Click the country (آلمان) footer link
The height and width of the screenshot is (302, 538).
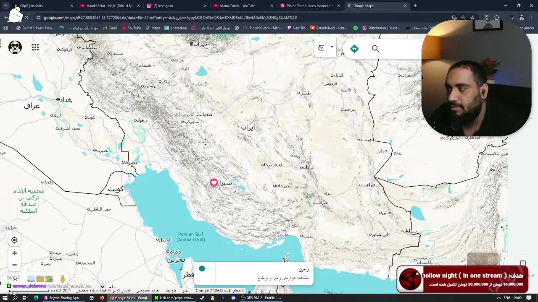[x=186, y=290]
